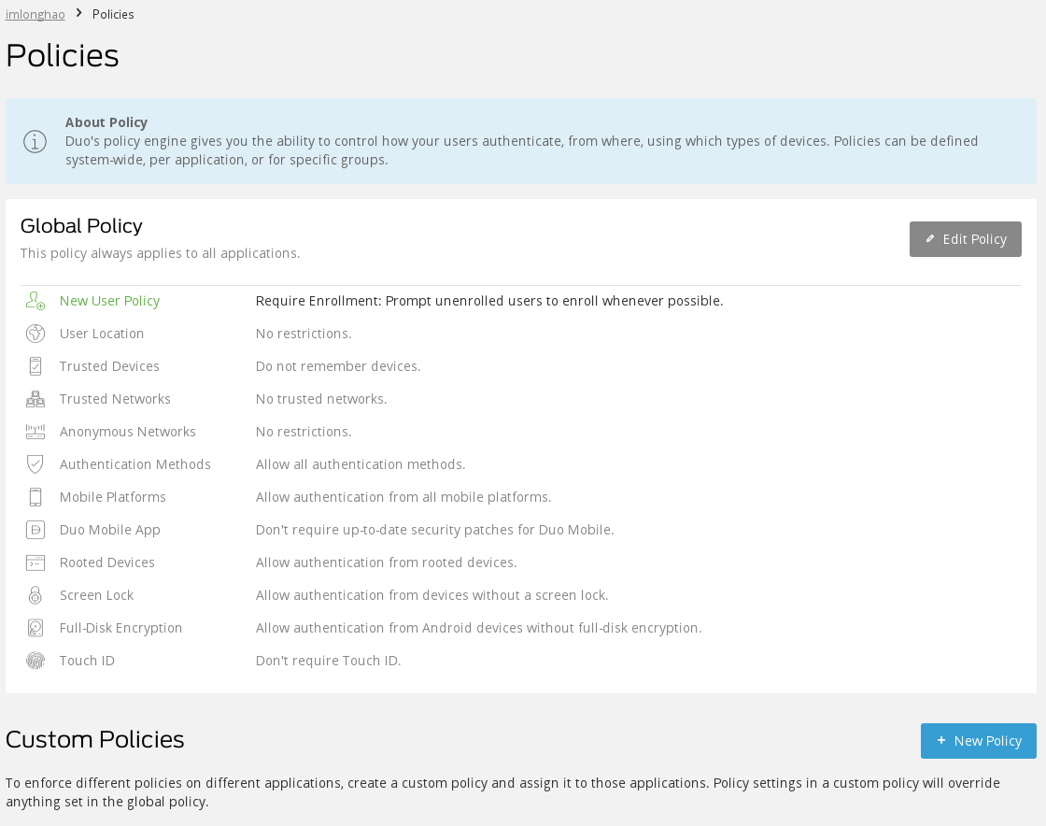Select the Authentication Methods label
The image size is (1046, 826).
pos(134,464)
